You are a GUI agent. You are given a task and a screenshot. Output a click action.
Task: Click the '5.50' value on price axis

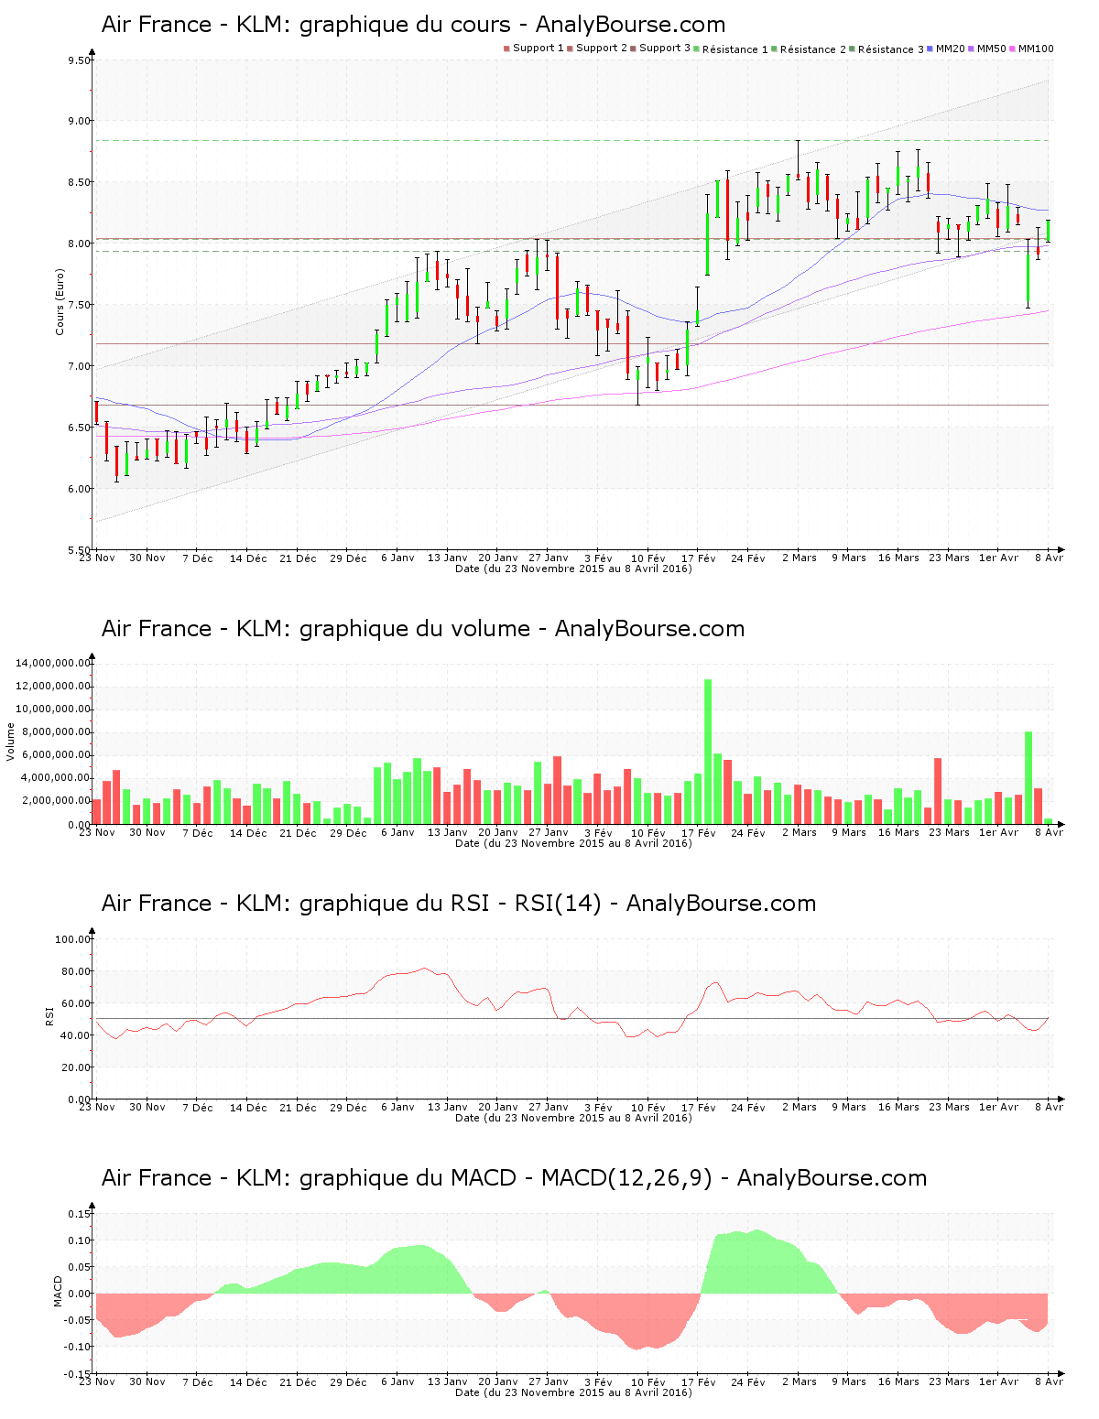coord(79,550)
